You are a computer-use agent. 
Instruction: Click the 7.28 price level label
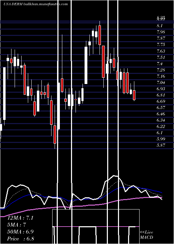(x=161, y=70)
